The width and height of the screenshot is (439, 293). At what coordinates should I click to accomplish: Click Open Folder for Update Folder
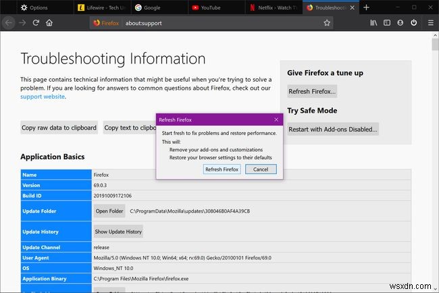109,211
